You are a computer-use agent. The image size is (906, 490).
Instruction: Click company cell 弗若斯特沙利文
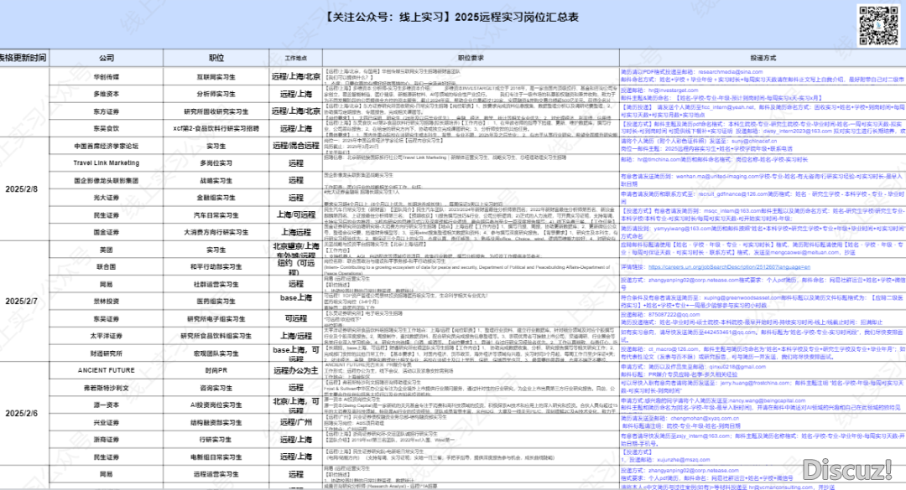pyautogui.click(x=107, y=388)
